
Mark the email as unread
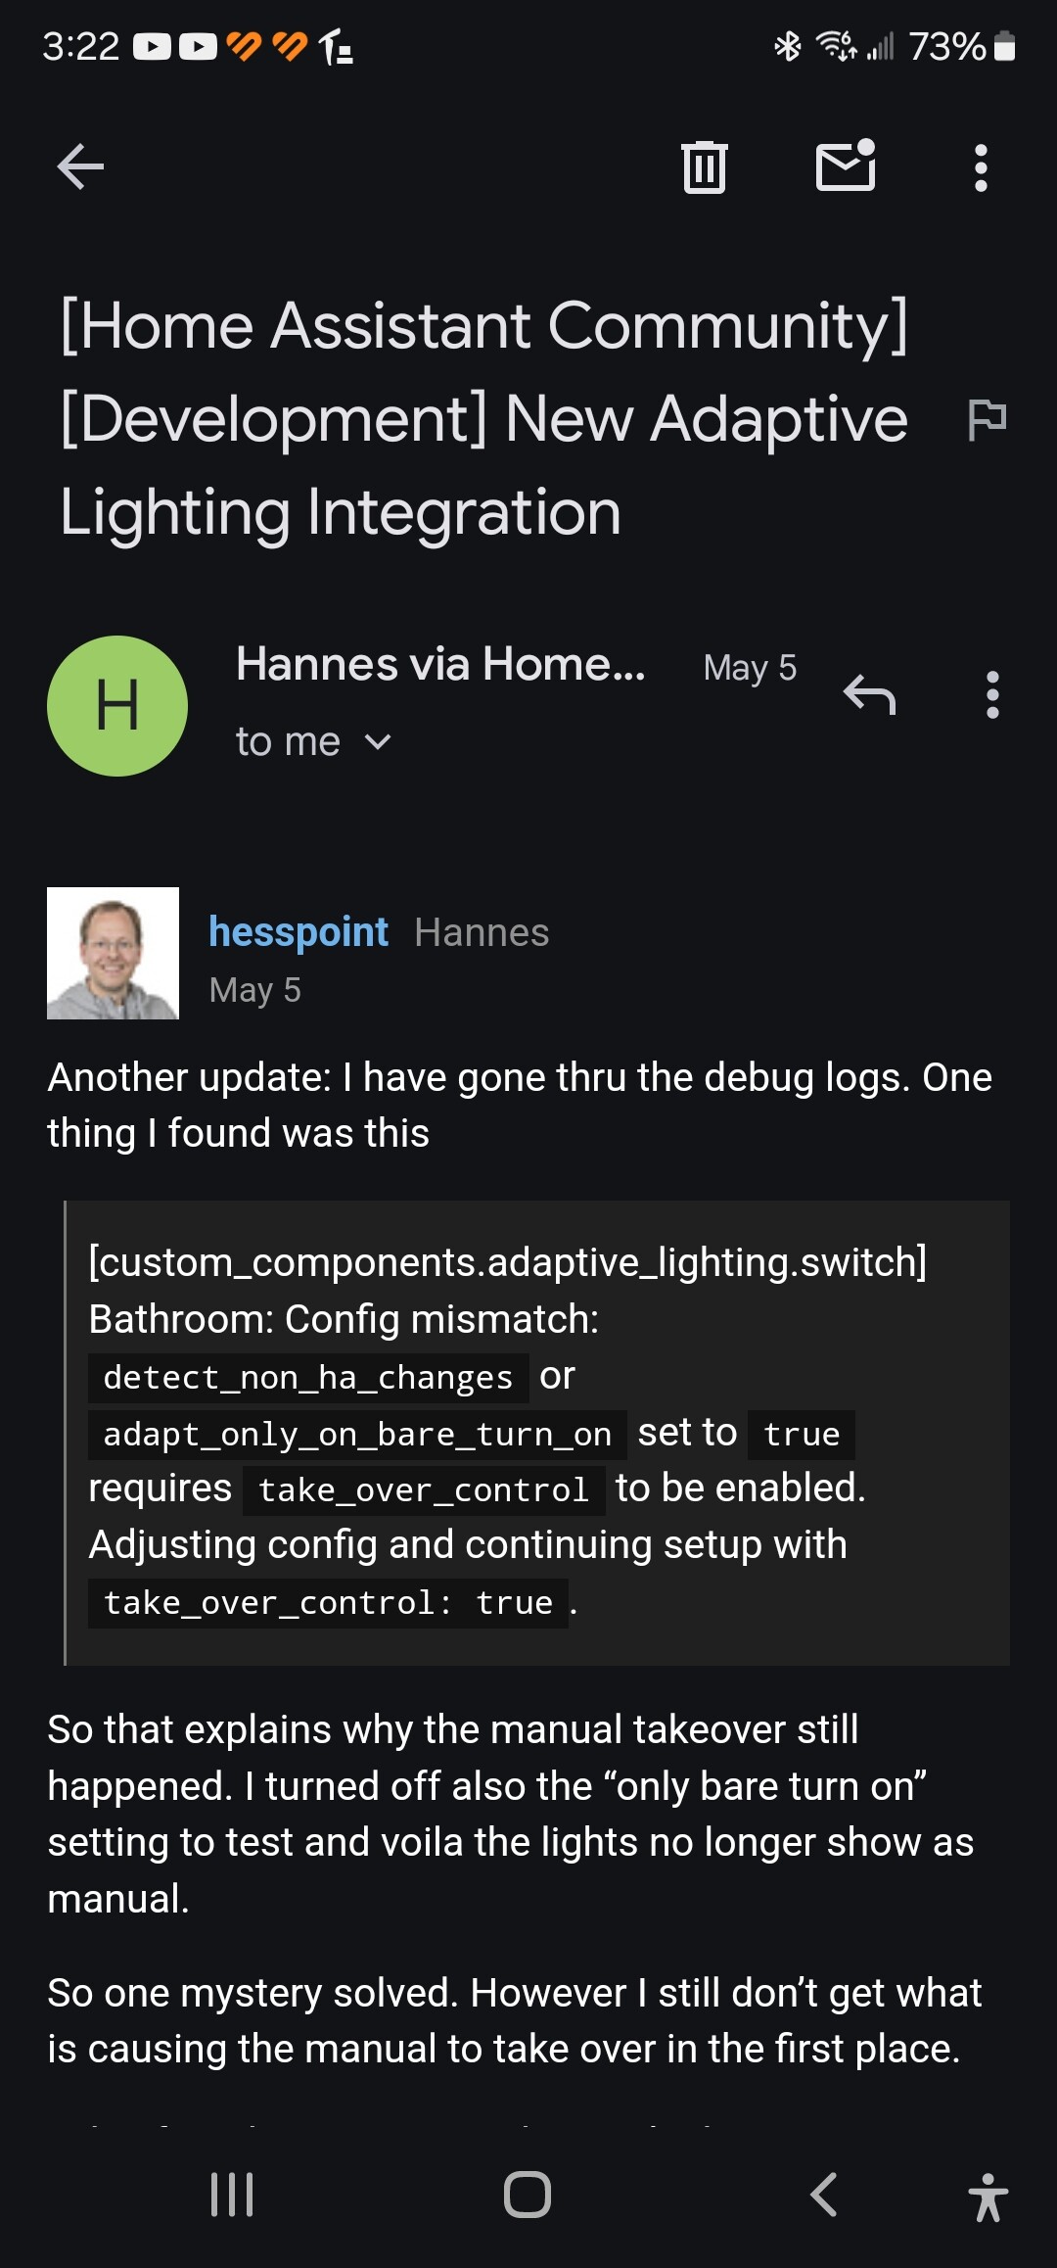coord(848,166)
